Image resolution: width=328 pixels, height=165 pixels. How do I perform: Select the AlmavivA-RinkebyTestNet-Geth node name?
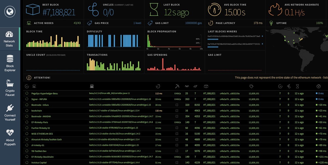[x=46, y=139]
